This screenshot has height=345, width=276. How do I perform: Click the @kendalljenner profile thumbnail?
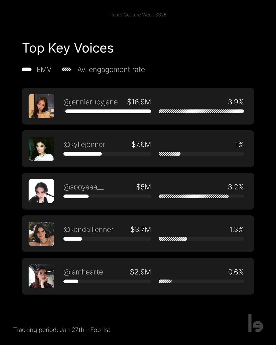point(41,234)
